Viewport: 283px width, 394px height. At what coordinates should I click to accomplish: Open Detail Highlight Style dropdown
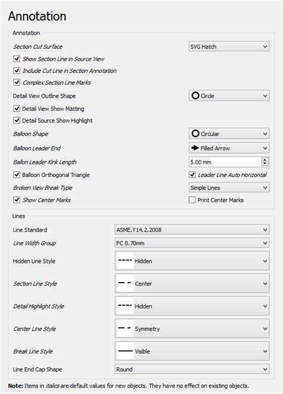[192, 306]
